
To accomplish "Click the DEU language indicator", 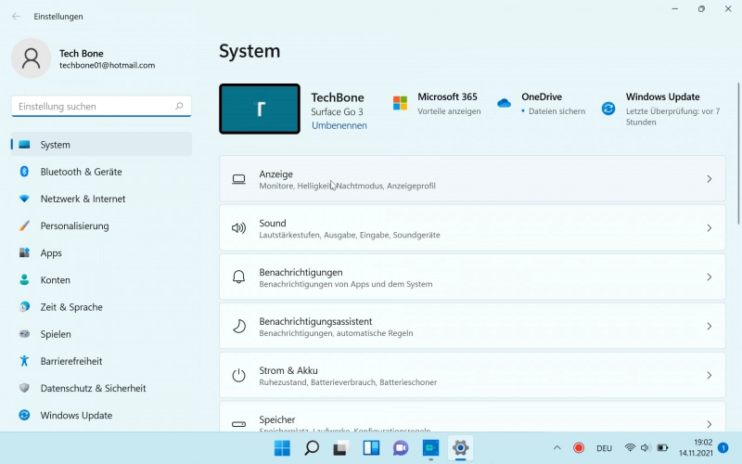I will [x=605, y=448].
